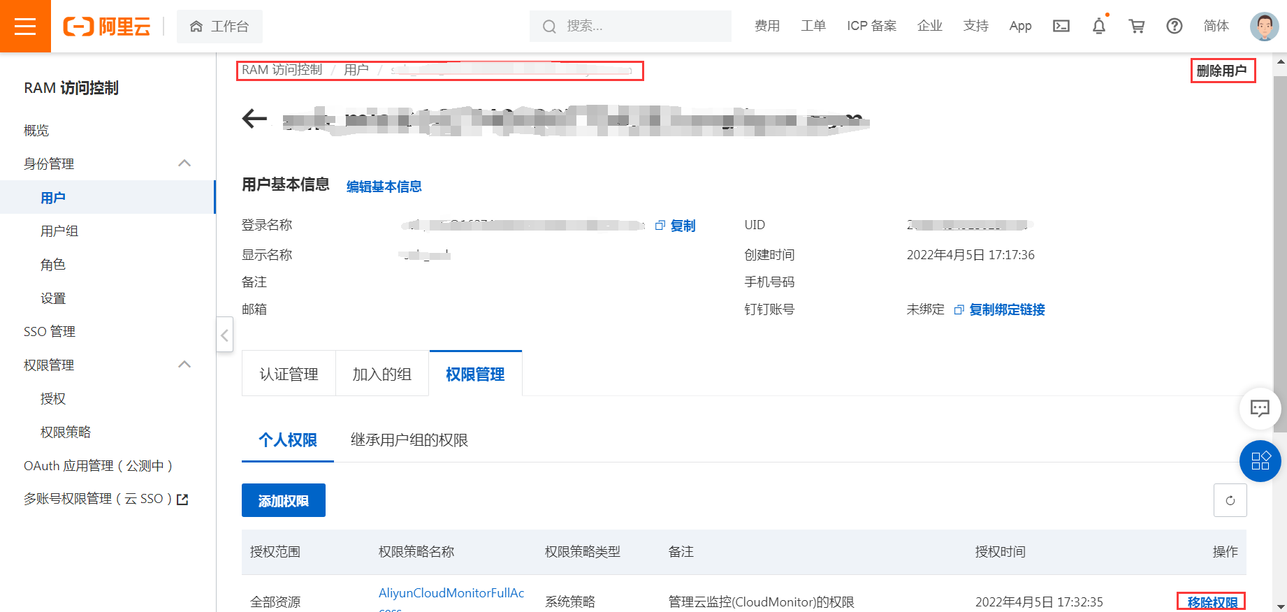Screen dimensions: 1287x612
Task: Click the 系统策略 table cell
Action: (x=570, y=602)
